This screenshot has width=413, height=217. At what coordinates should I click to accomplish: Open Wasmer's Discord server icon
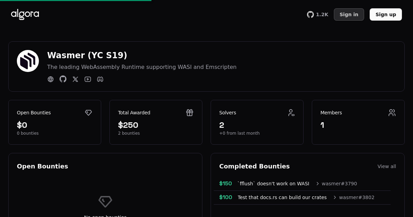coord(100,79)
